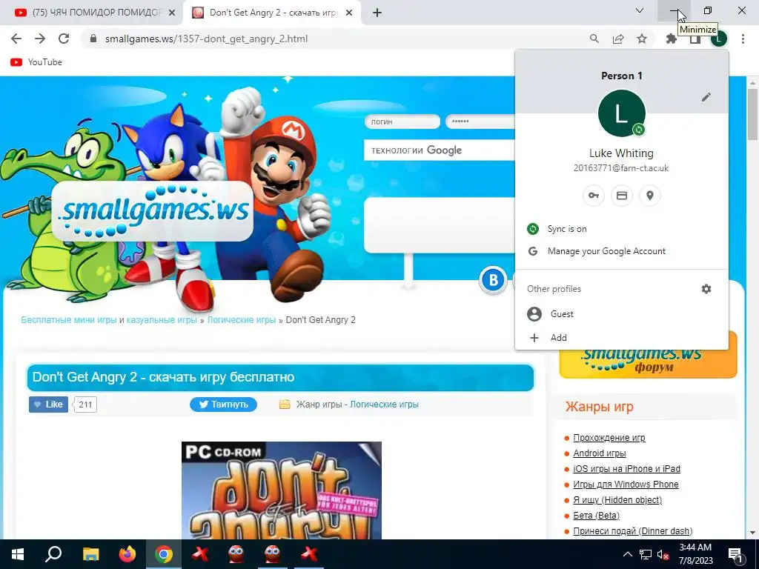Open the Chrome side panel icon

(x=695, y=40)
